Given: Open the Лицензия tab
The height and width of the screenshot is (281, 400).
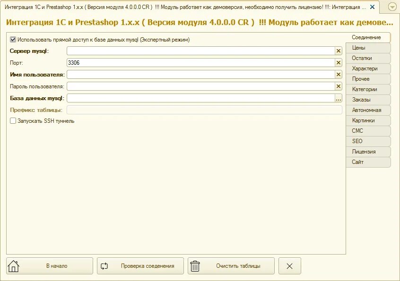Looking at the screenshot, I should point(368,152).
